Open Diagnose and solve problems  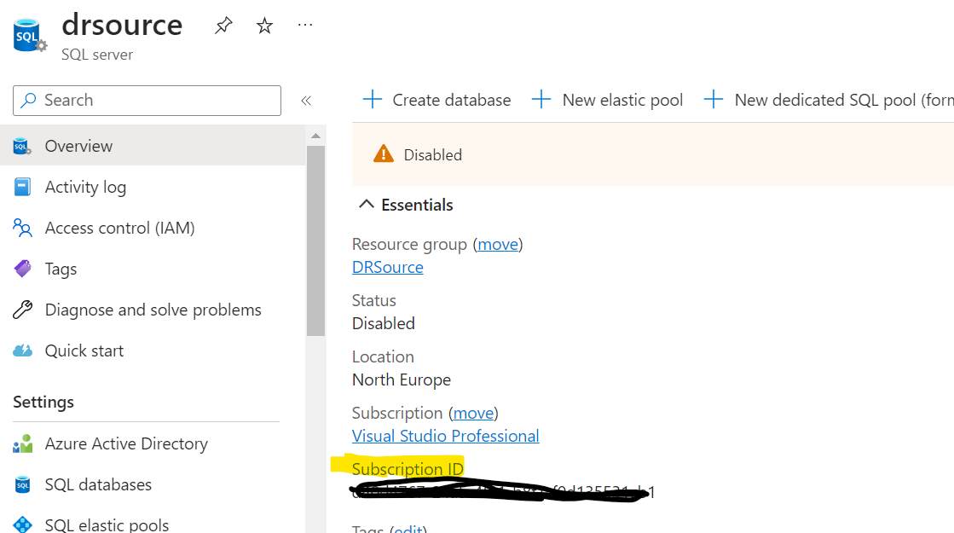[153, 309]
